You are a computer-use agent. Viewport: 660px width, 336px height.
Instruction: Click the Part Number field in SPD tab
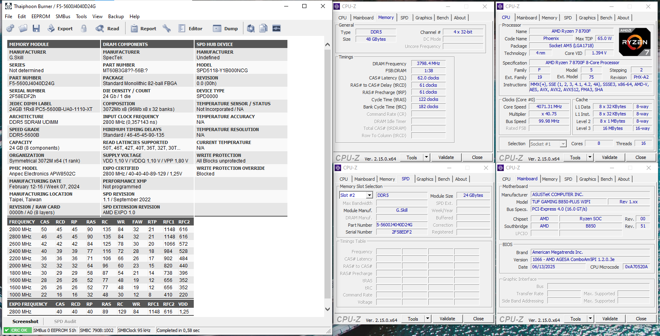[x=401, y=225]
